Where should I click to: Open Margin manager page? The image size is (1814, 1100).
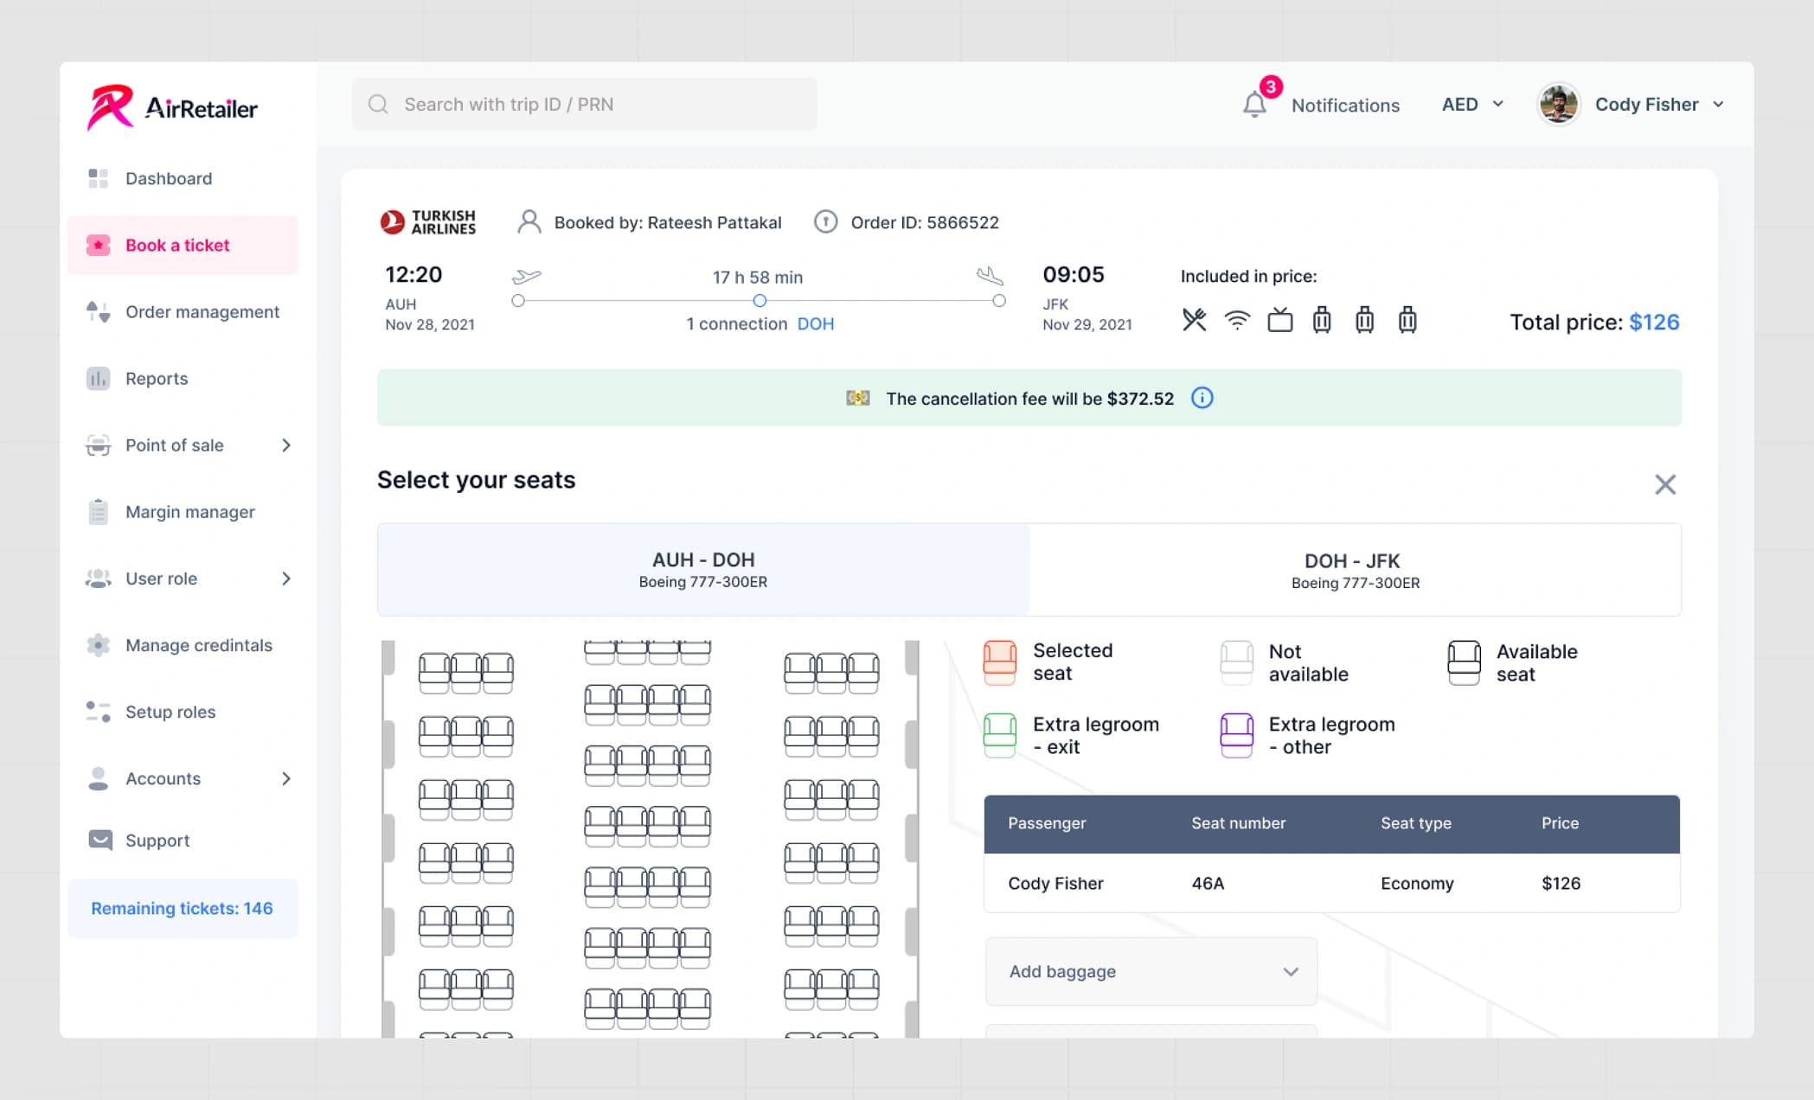183,511
